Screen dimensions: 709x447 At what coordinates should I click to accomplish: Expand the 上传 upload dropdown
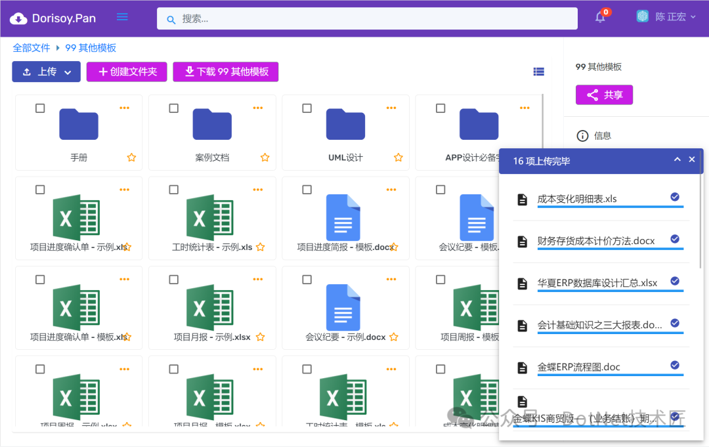[x=68, y=72]
